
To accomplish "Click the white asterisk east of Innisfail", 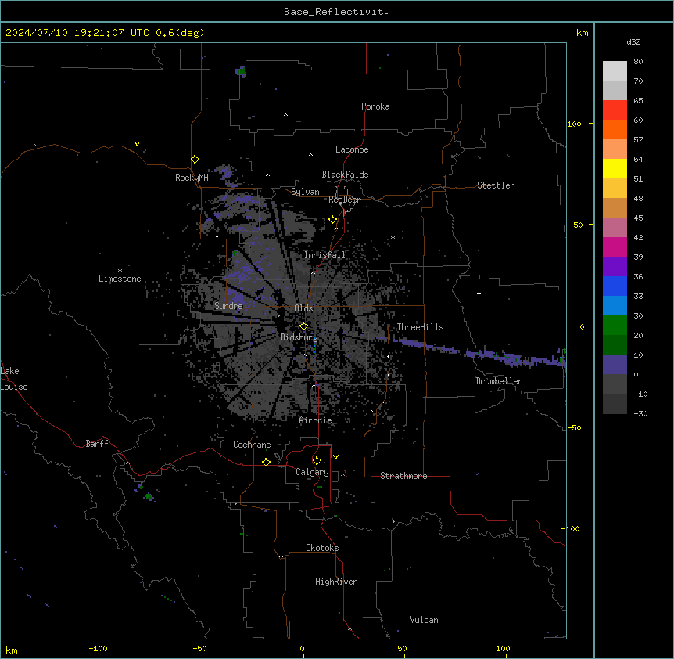I will tap(393, 237).
